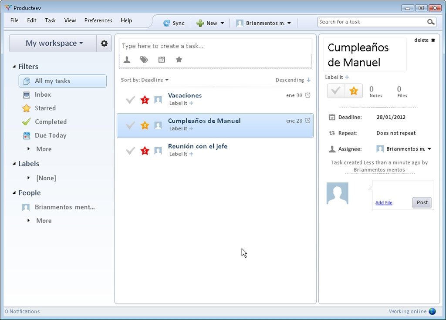Click search magnifier icon

coord(431,22)
